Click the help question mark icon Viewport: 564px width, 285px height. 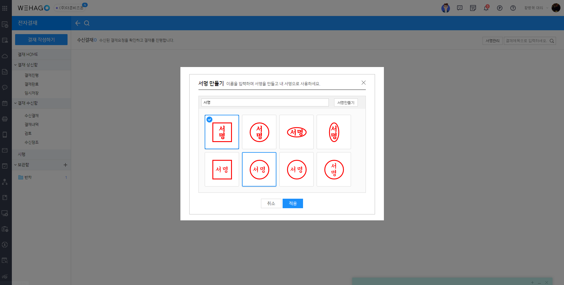pyautogui.click(x=513, y=8)
